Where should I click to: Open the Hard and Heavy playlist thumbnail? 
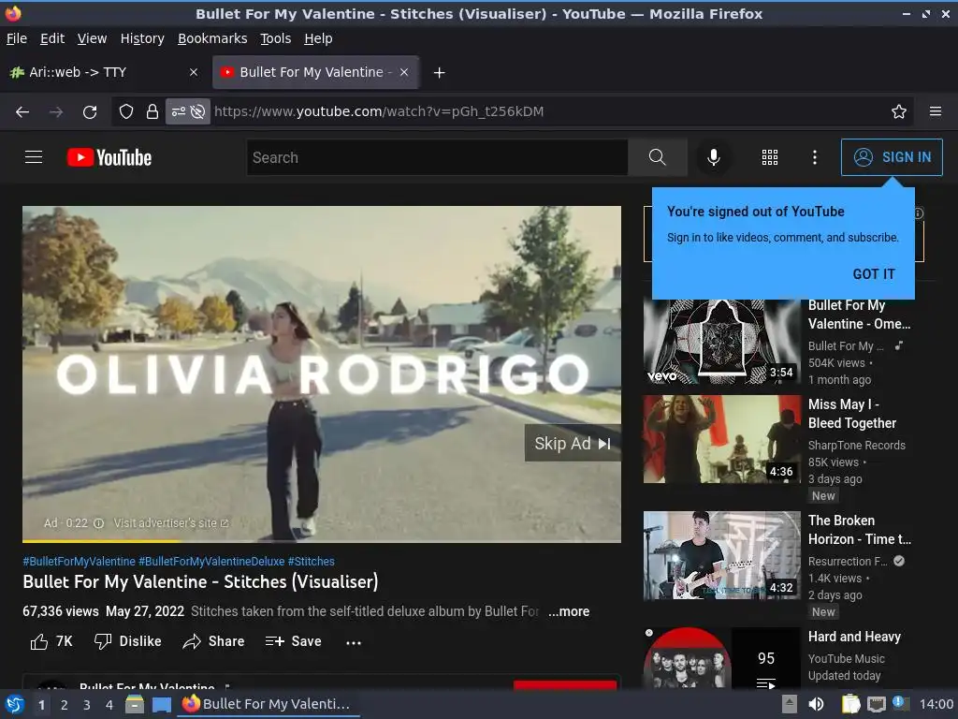721,658
